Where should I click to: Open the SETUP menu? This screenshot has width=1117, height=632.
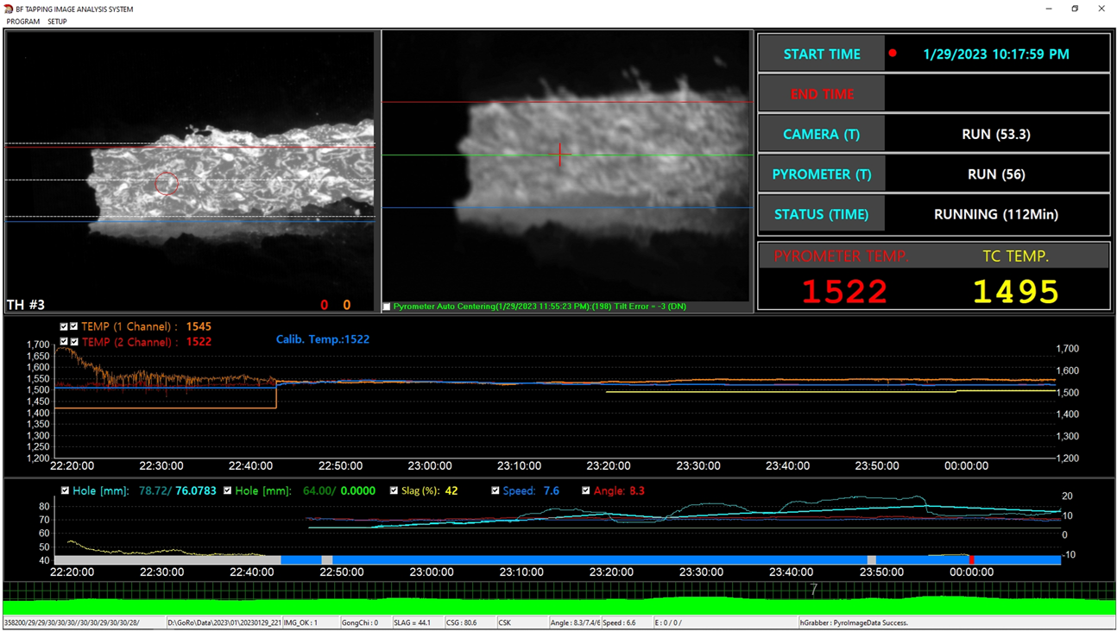click(x=57, y=22)
